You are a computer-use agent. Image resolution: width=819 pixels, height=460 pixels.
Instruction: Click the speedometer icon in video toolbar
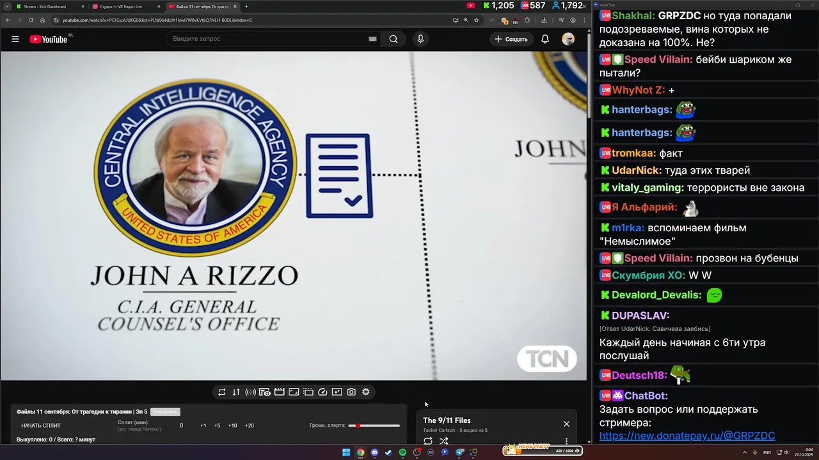[322, 392]
